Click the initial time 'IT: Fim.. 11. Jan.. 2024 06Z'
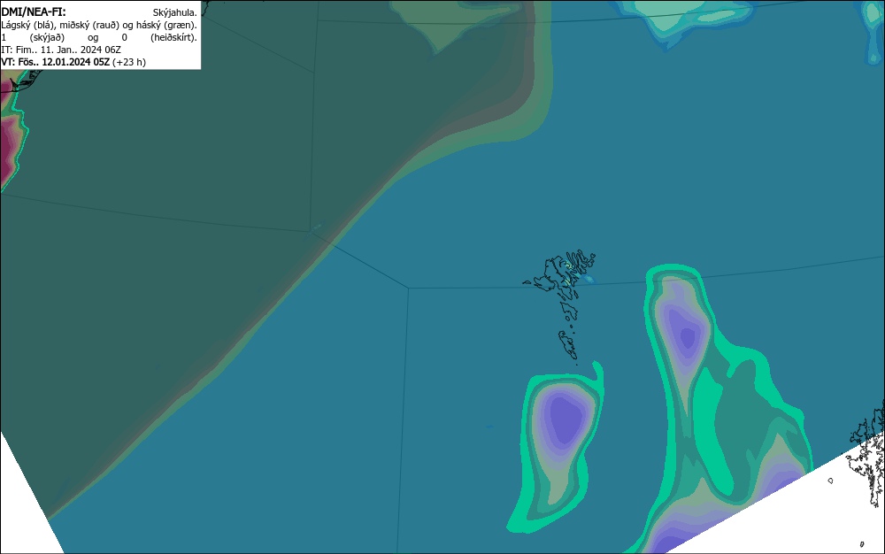The height and width of the screenshot is (554, 885). click(x=61, y=50)
